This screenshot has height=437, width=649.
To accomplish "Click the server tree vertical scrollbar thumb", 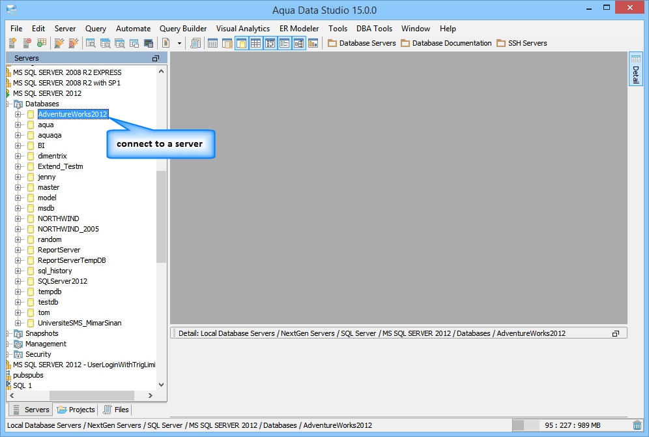I will point(161,217).
